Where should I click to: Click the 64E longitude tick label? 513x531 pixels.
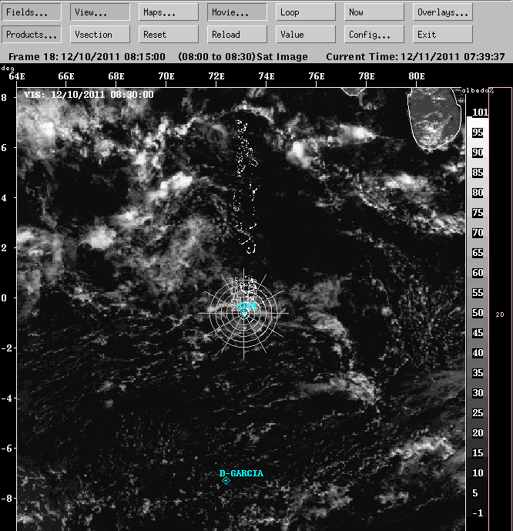point(17,76)
